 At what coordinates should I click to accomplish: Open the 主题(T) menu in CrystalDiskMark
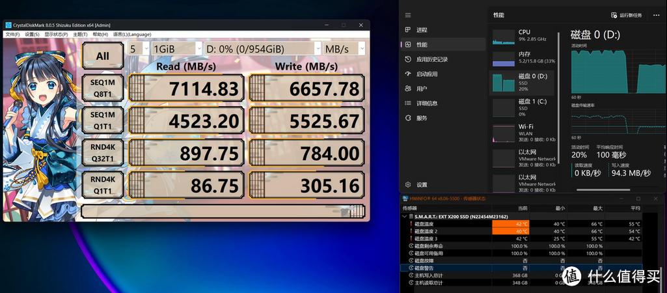[x=80, y=35]
